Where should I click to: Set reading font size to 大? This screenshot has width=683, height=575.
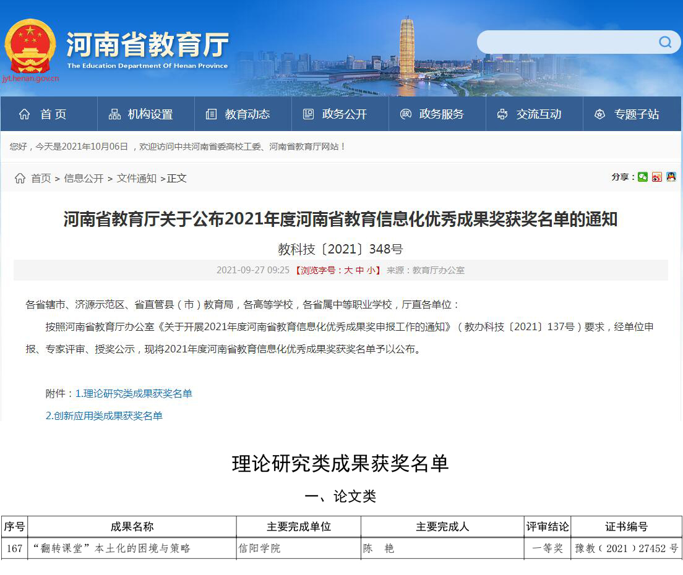348,270
